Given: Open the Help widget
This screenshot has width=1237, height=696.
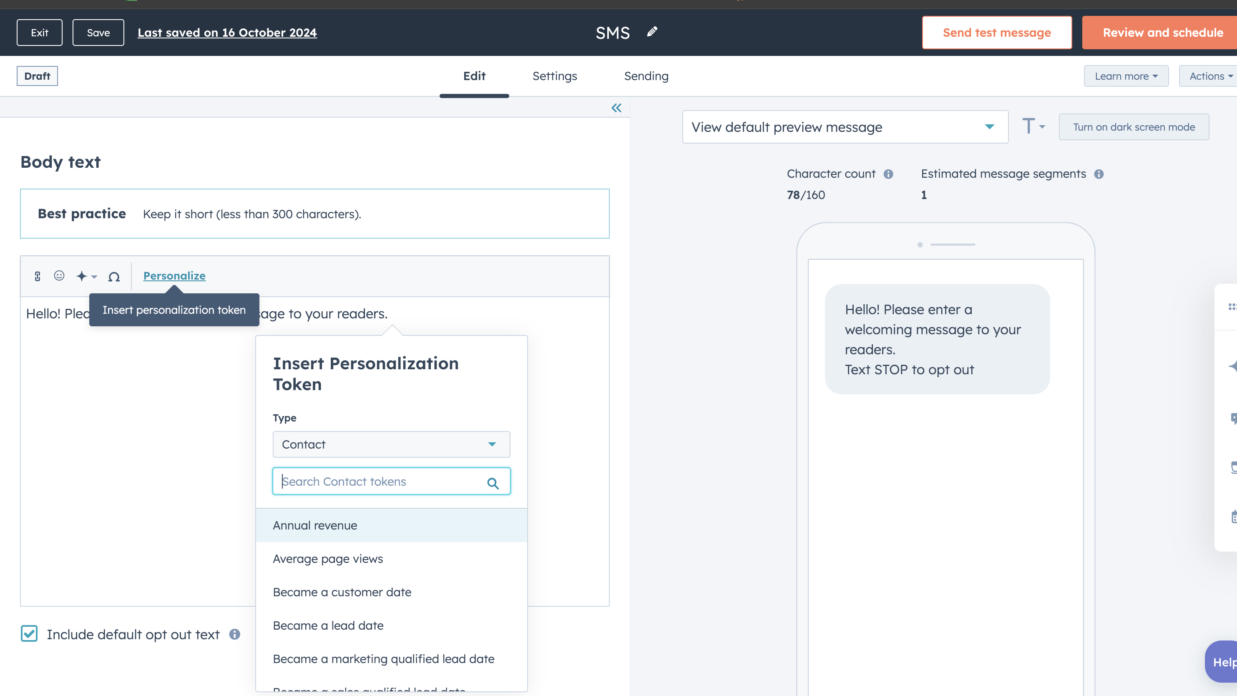Looking at the screenshot, I should [x=1222, y=662].
